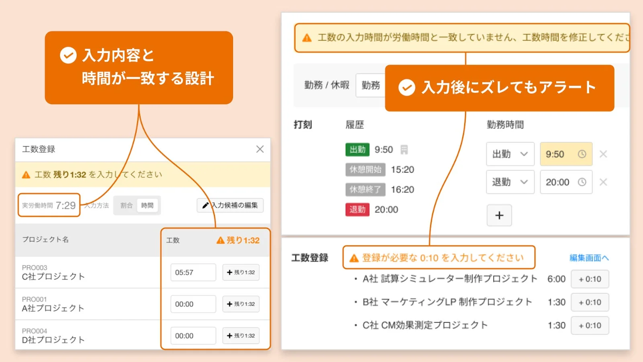
Task: Open the 退勤 type dropdown under 勤務時間
Action: (510, 182)
